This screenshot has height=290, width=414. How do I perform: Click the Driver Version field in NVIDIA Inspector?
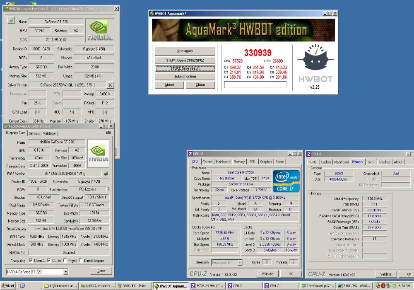[67, 85]
